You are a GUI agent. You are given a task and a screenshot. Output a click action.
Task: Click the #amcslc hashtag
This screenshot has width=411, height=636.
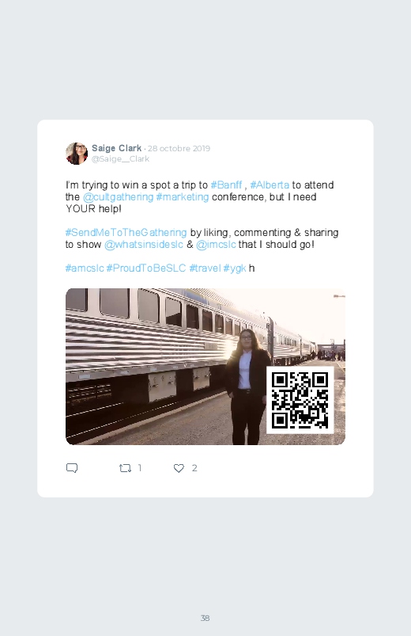85,268
